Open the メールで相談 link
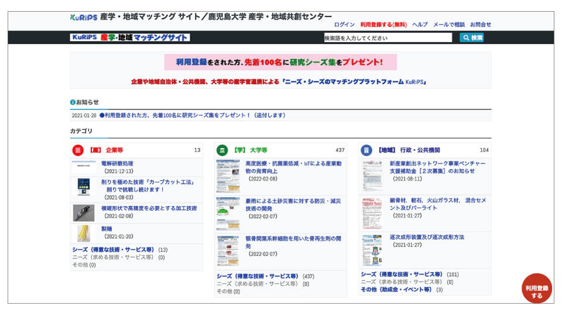Viewport: 562px width, 316px height. tap(449, 25)
